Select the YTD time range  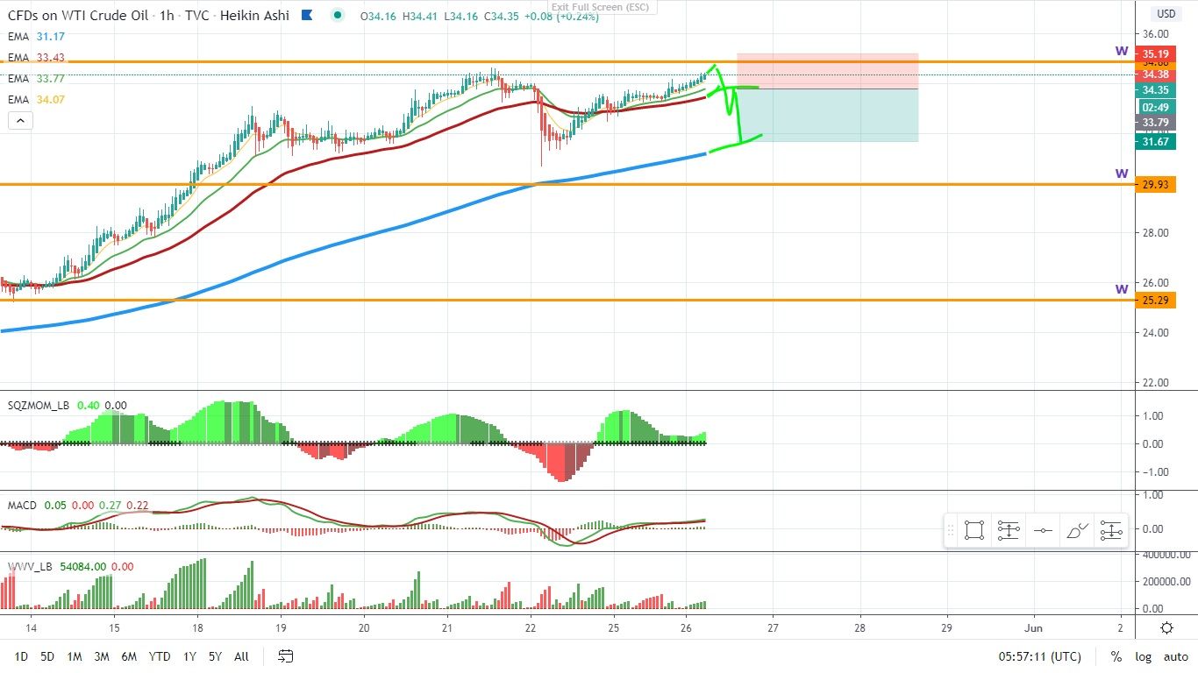click(x=160, y=656)
